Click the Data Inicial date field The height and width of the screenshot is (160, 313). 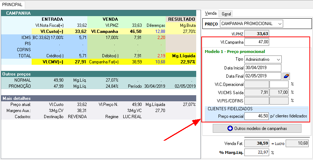[x=263, y=68]
